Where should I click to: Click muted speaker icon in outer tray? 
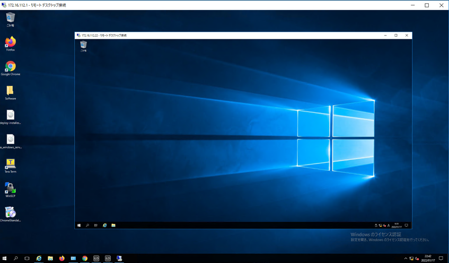pos(417,258)
